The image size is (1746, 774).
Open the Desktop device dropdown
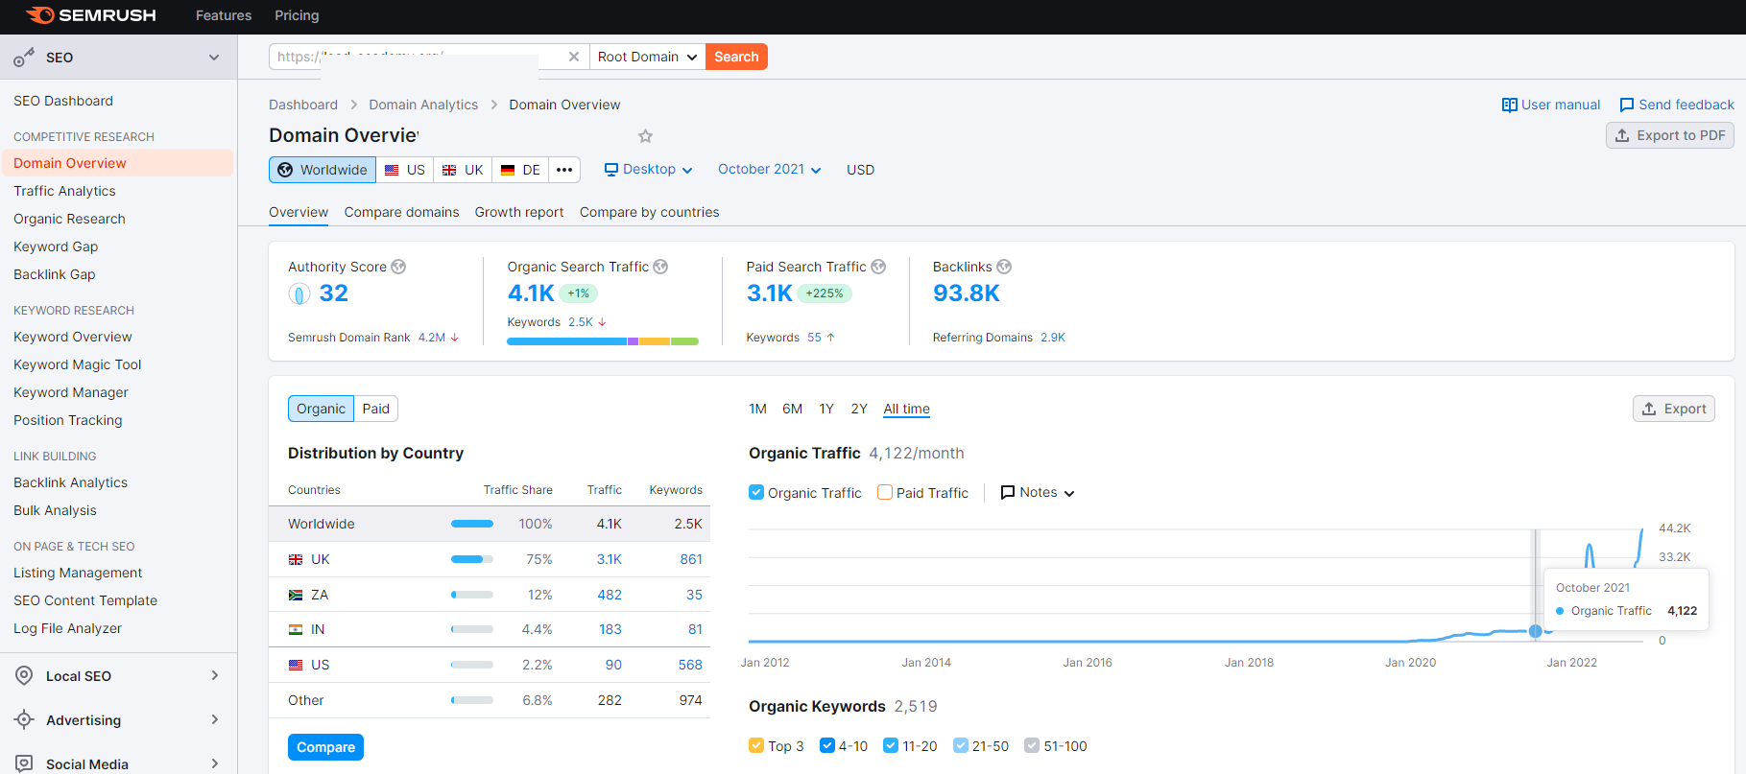point(649,170)
